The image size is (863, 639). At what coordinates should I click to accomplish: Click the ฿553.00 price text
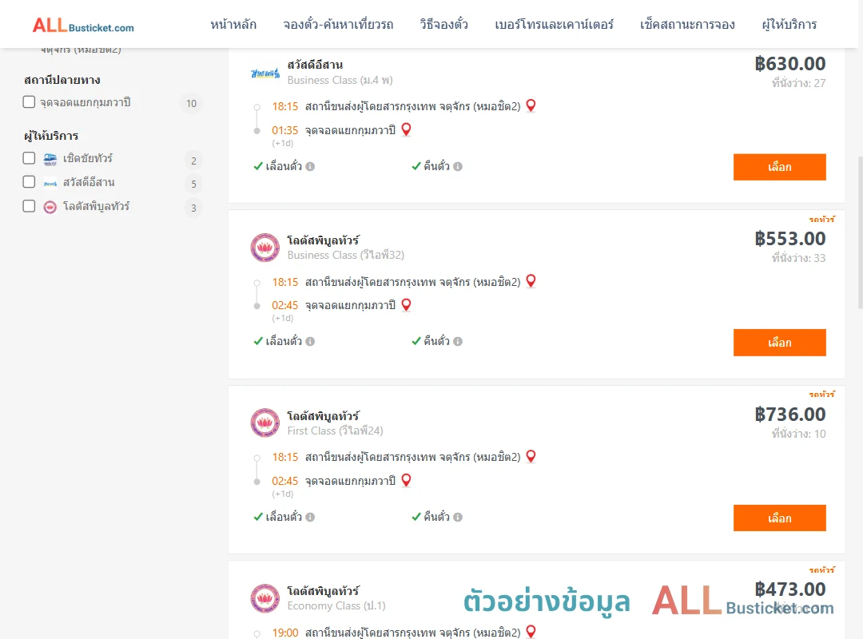tap(790, 239)
